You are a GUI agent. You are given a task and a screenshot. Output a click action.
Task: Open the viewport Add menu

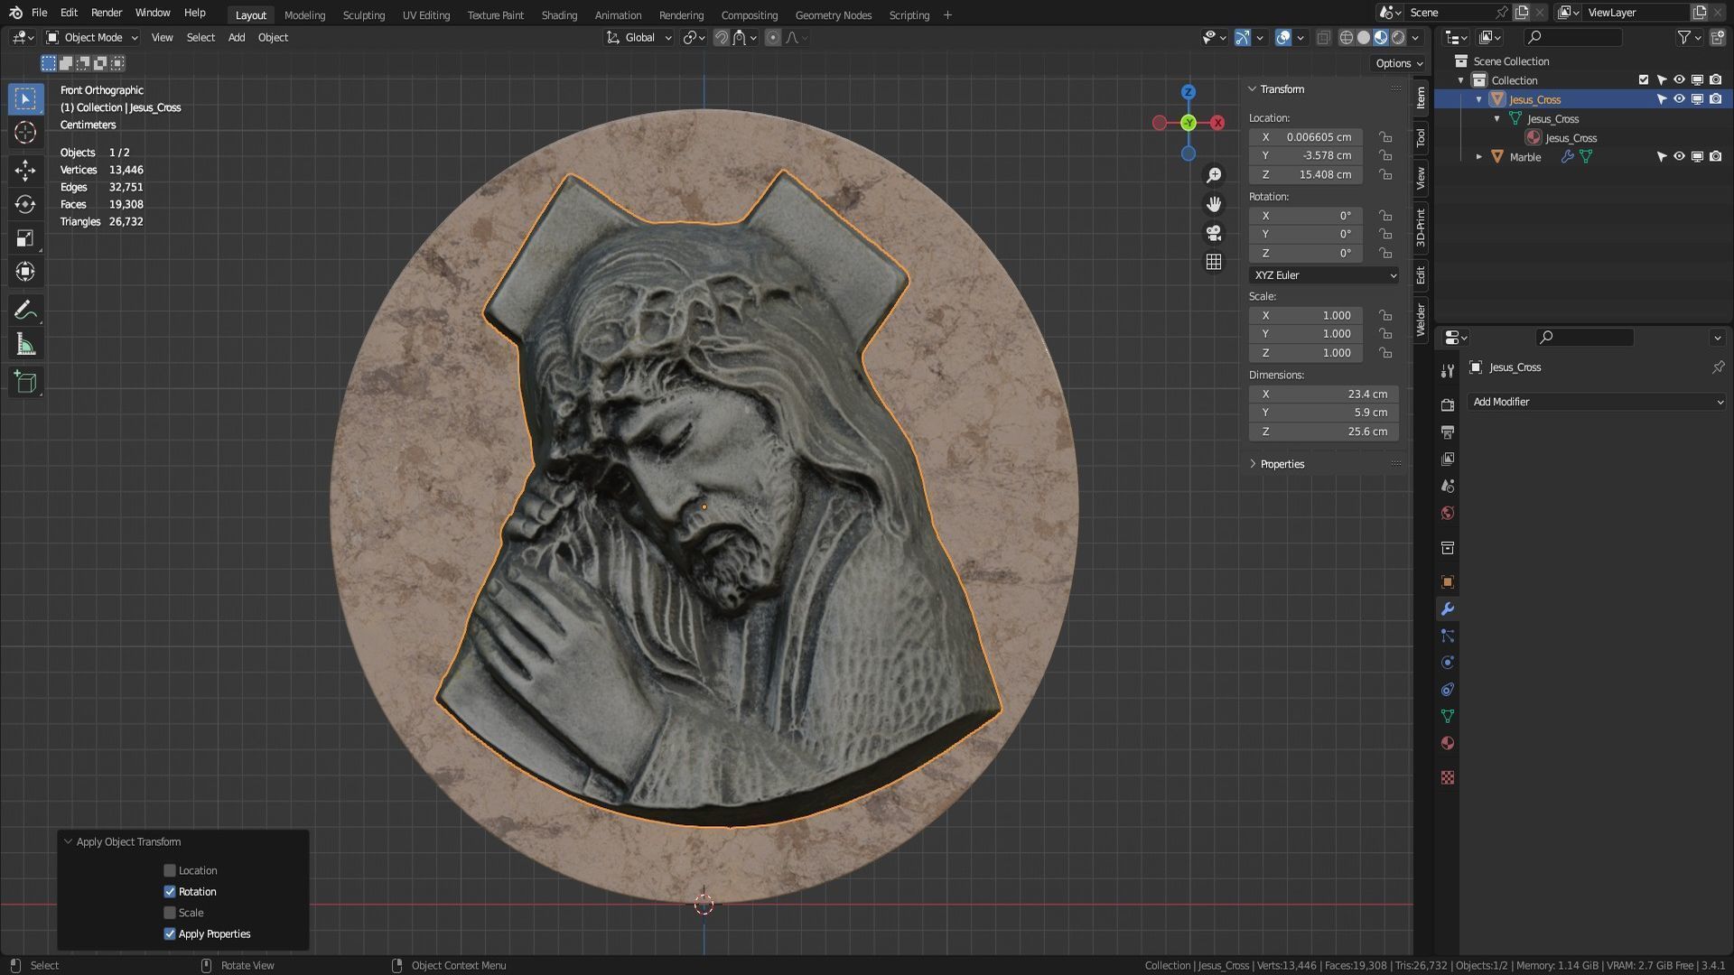237,37
